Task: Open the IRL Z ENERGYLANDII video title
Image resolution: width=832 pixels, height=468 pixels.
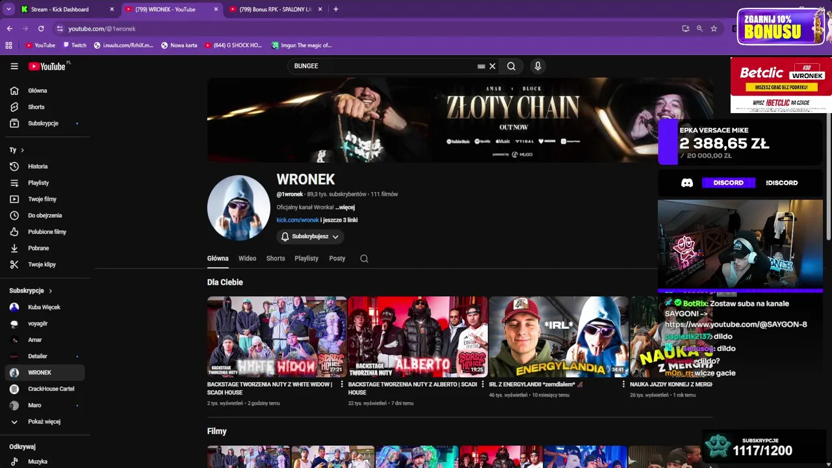Action: [x=536, y=385]
